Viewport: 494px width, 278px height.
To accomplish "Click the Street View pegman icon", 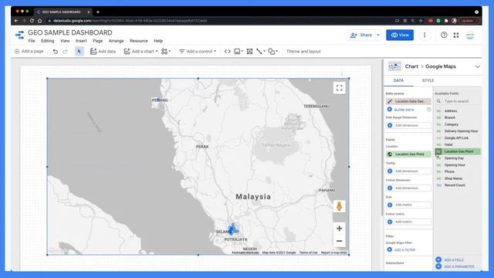I will pos(340,206).
